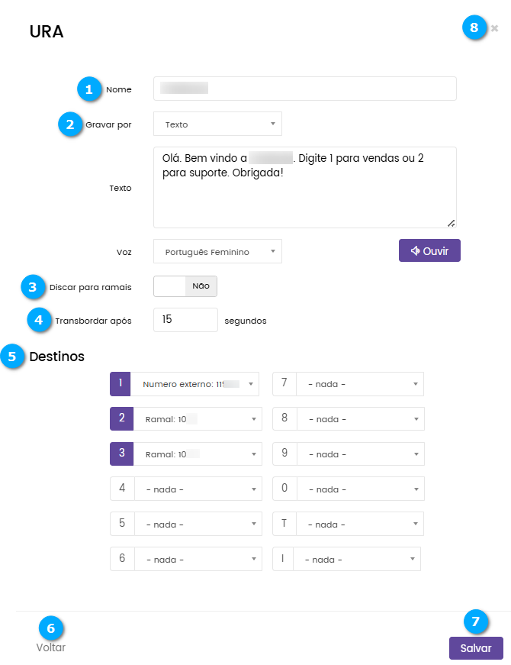The width and height of the screenshot is (511, 665).
Task: Open destination dropdown for key 0
Action: pyautogui.click(x=359, y=489)
